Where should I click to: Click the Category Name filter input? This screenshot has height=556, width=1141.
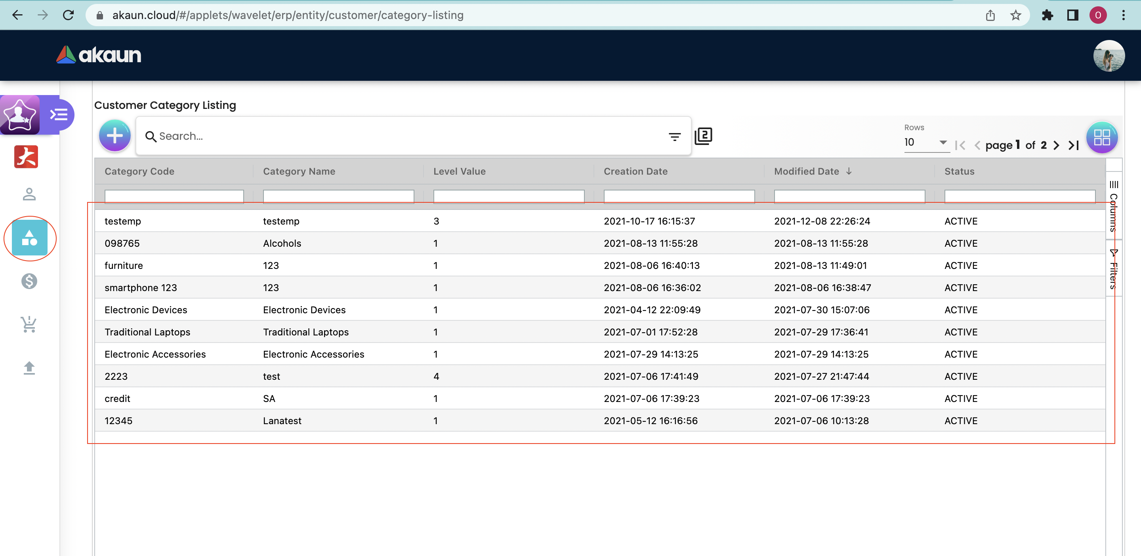pyautogui.click(x=338, y=196)
